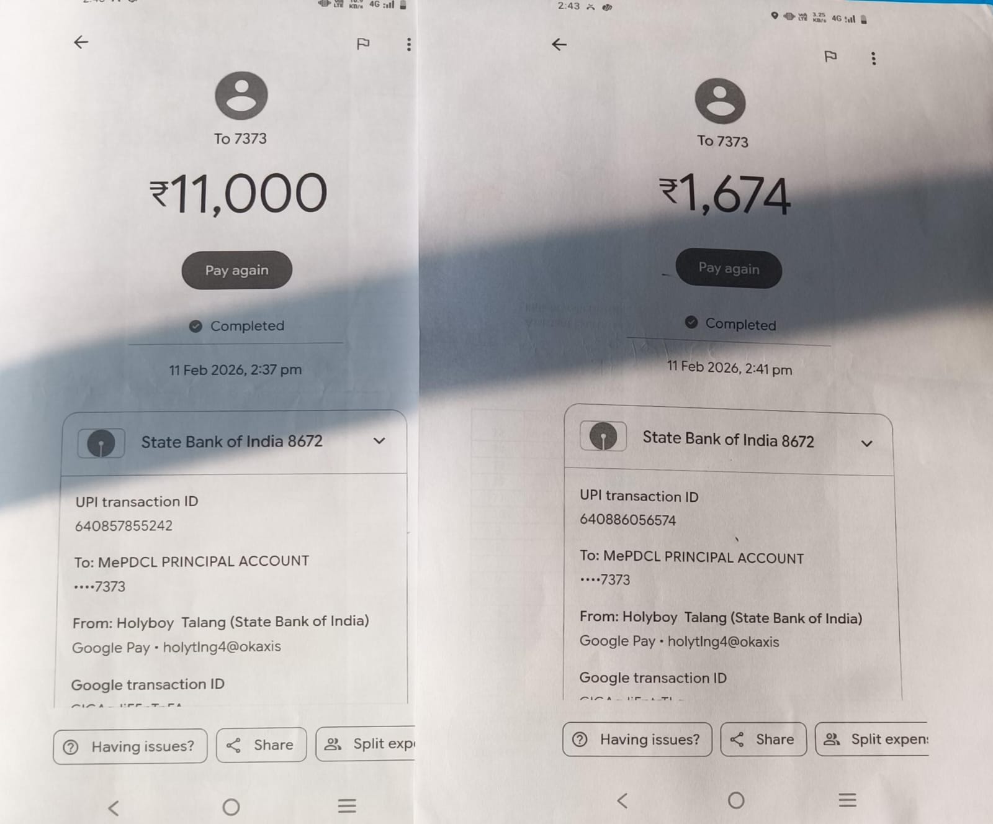This screenshot has width=993, height=824.
Task: Tap recipient avatar above ₹1,674 amount
Action: [x=720, y=101]
